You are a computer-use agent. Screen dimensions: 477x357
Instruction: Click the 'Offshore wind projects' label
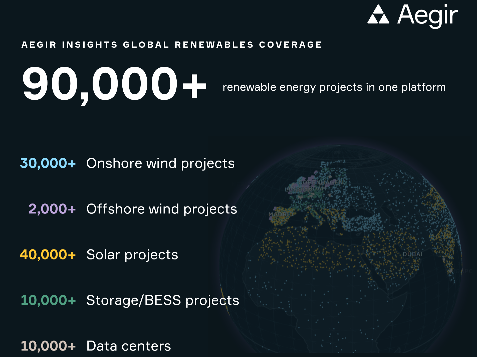click(x=162, y=209)
